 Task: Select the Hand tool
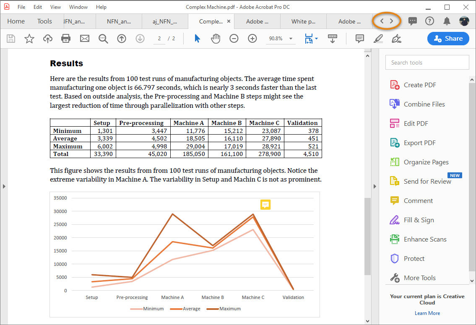pos(216,38)
